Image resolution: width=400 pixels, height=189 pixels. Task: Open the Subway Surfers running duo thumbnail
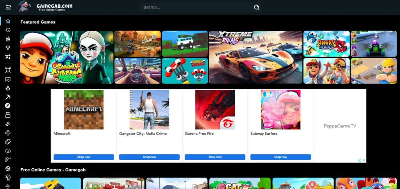[327, 71]
